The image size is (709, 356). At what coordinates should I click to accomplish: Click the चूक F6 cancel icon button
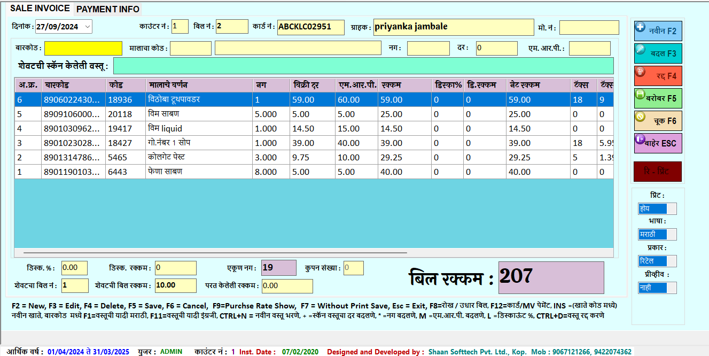coord(658,121)
